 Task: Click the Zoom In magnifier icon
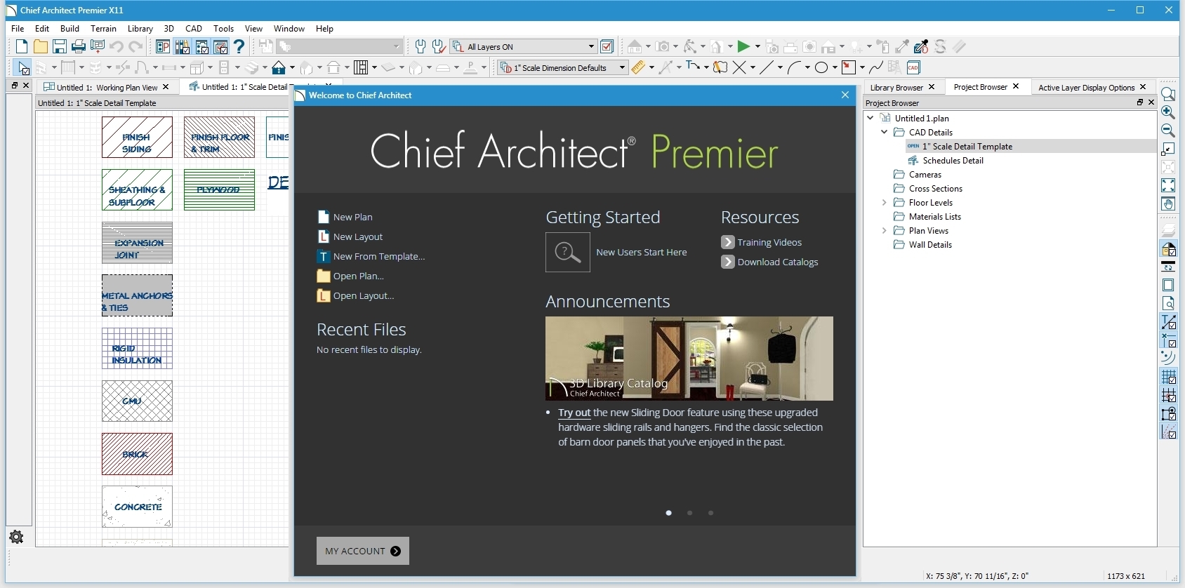[x=1168, y=112]
